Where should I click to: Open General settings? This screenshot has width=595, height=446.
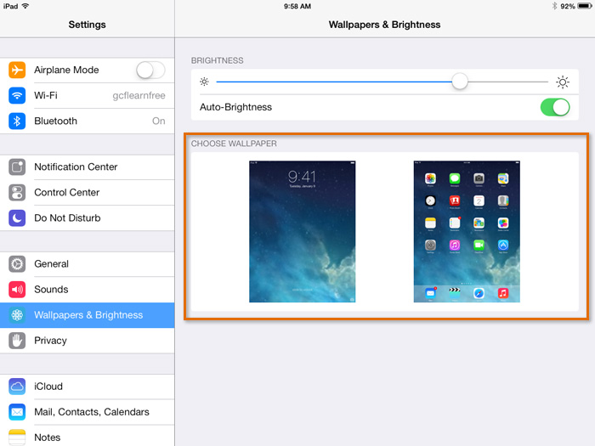88,264
